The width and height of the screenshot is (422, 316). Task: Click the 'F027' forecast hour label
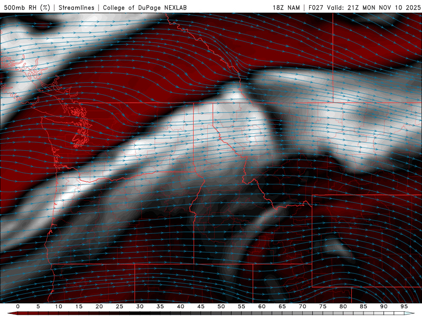click(316, 7)
